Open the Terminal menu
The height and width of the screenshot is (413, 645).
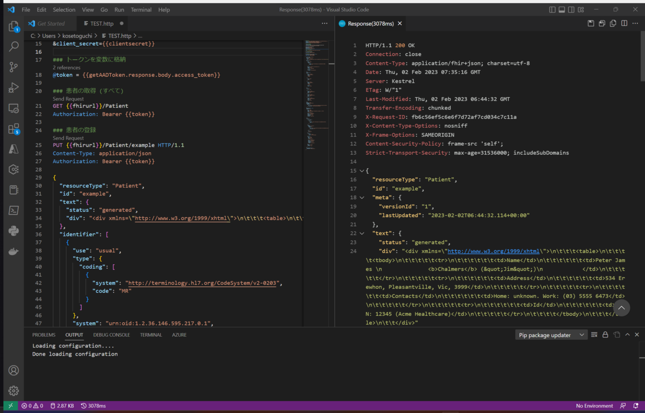141,10
